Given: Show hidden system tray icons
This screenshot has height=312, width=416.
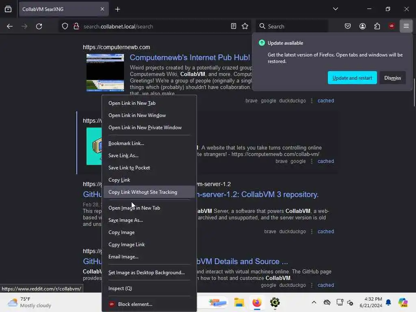Looking at the screenshot, I should (314, 302).
